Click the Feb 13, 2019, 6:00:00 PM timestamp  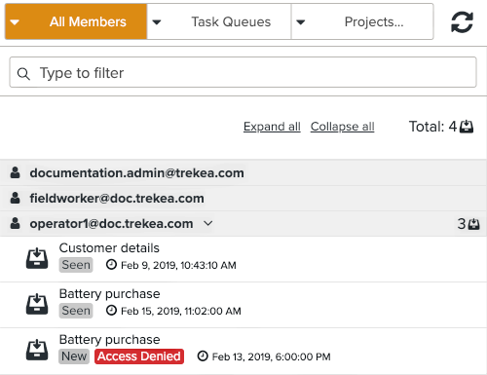pos(271,356)
